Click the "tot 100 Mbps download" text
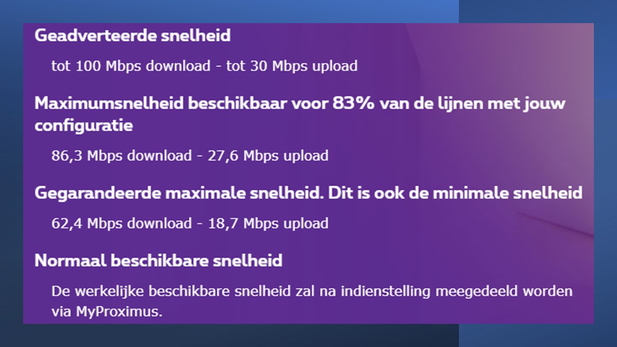Viewport: 617px width, 347px height. (x=131, y=66)
